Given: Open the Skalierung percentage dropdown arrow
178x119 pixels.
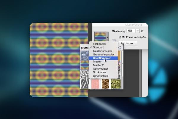Looking at the screenshot, I should click(x=138, y=31).
